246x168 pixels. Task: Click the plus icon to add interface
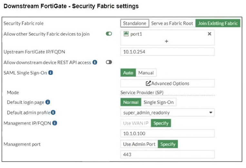[167, 41]
